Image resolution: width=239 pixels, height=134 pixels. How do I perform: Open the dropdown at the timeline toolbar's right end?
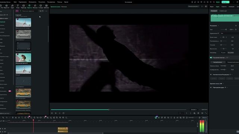(204, 118)
